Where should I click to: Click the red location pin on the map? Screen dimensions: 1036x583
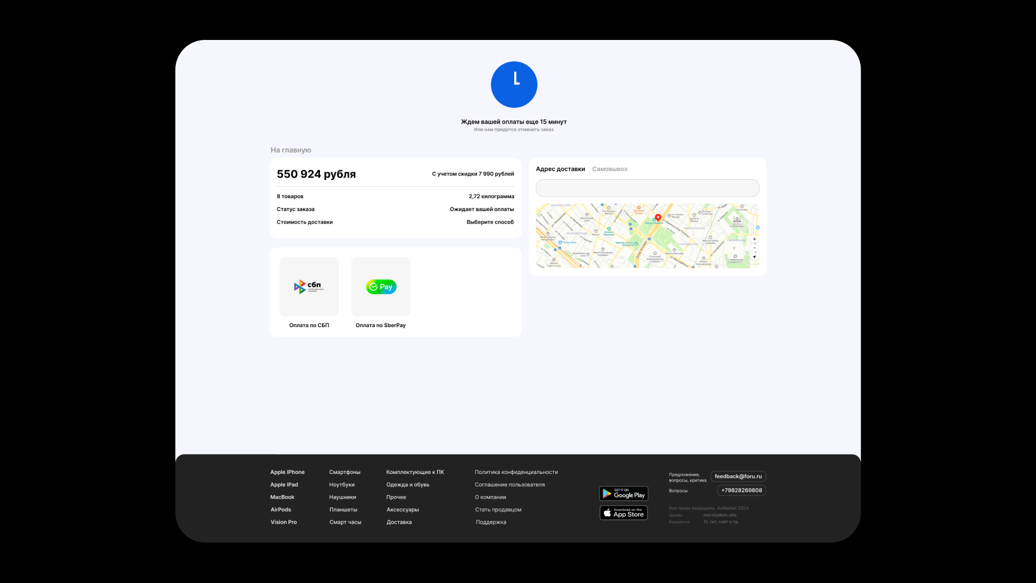[x=658, y=218]
